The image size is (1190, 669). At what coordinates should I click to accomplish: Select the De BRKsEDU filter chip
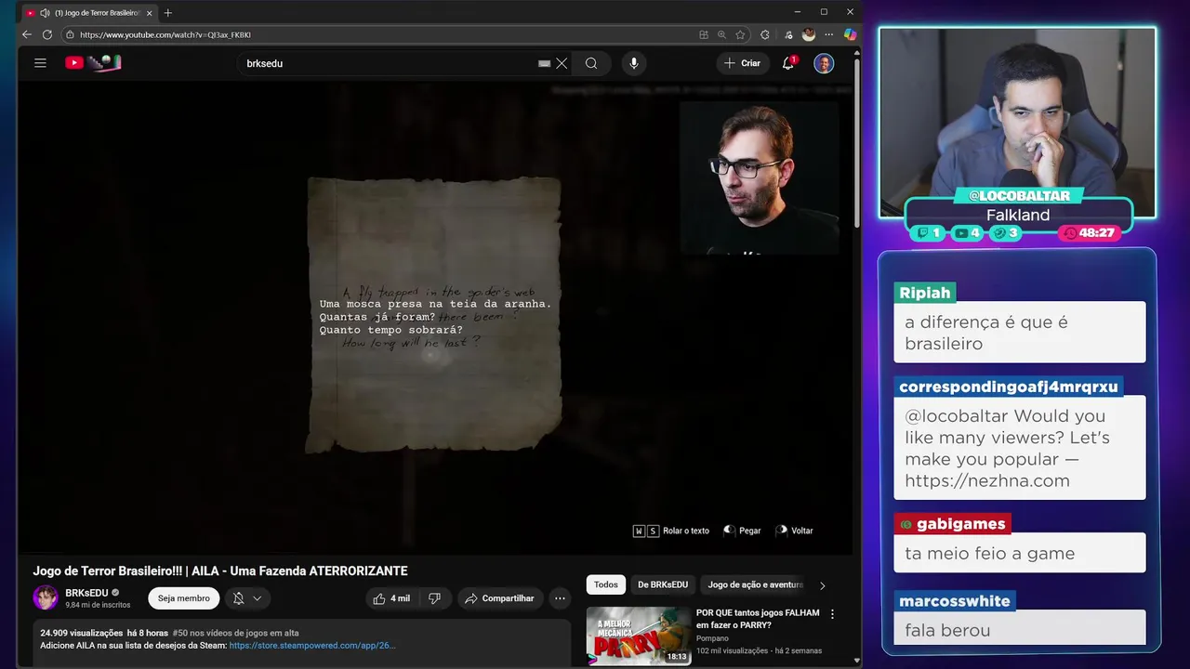[x=663, y=584]
